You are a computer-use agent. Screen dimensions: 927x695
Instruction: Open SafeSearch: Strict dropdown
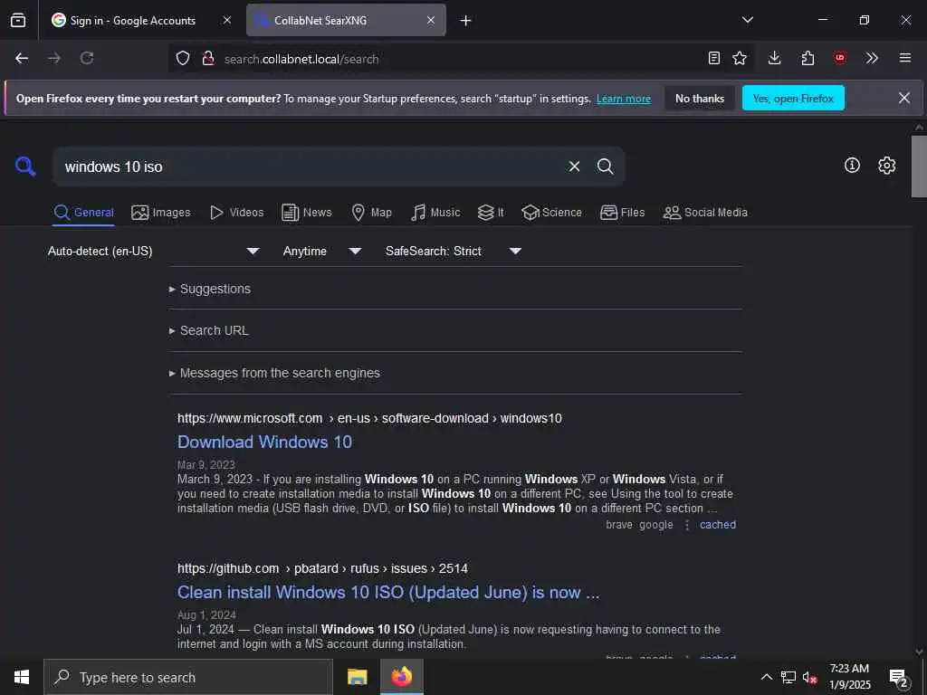click(453, 252)
